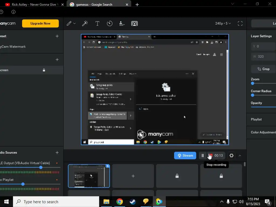Click the first locked scene slot

coord(177,176)
